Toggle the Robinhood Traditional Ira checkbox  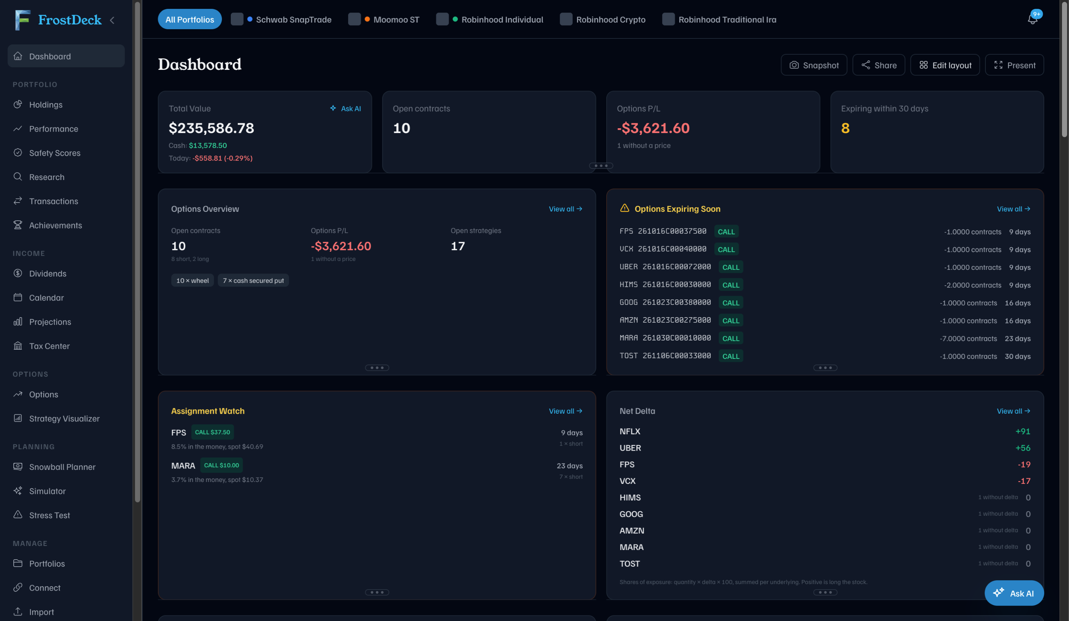coord(668,20)
